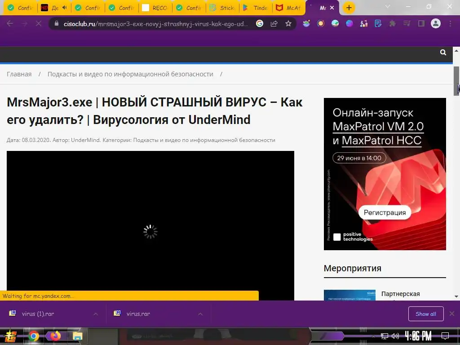Open Подкасты и видео breadcrumb link
This screenshot has height=345, width=460.
coord(130,74)
